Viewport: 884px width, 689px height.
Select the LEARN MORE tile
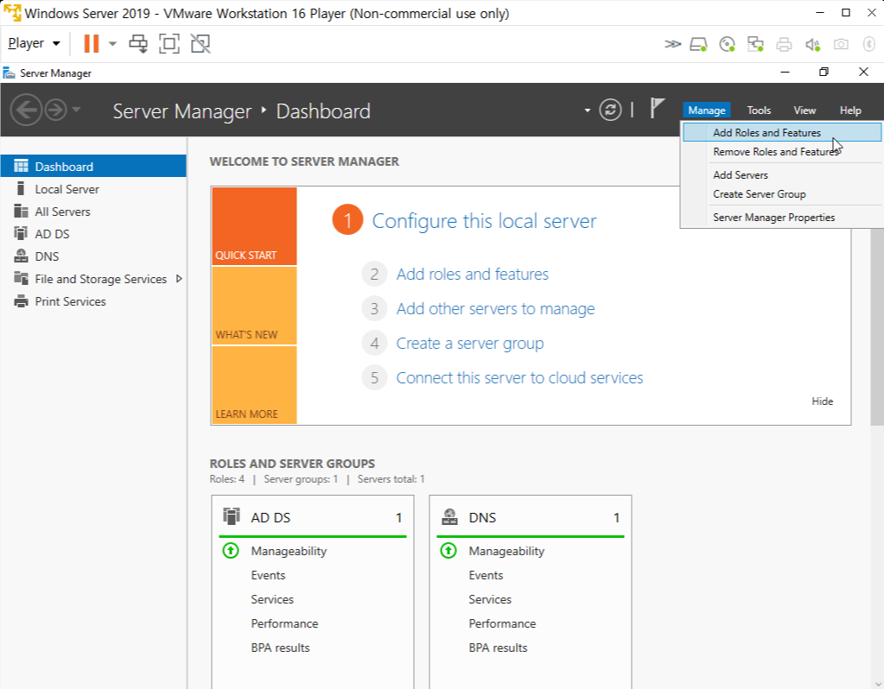point(254,385)
